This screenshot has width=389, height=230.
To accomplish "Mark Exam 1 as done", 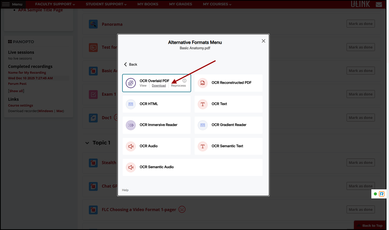I will pyautogui.click(x=361, y=94).
